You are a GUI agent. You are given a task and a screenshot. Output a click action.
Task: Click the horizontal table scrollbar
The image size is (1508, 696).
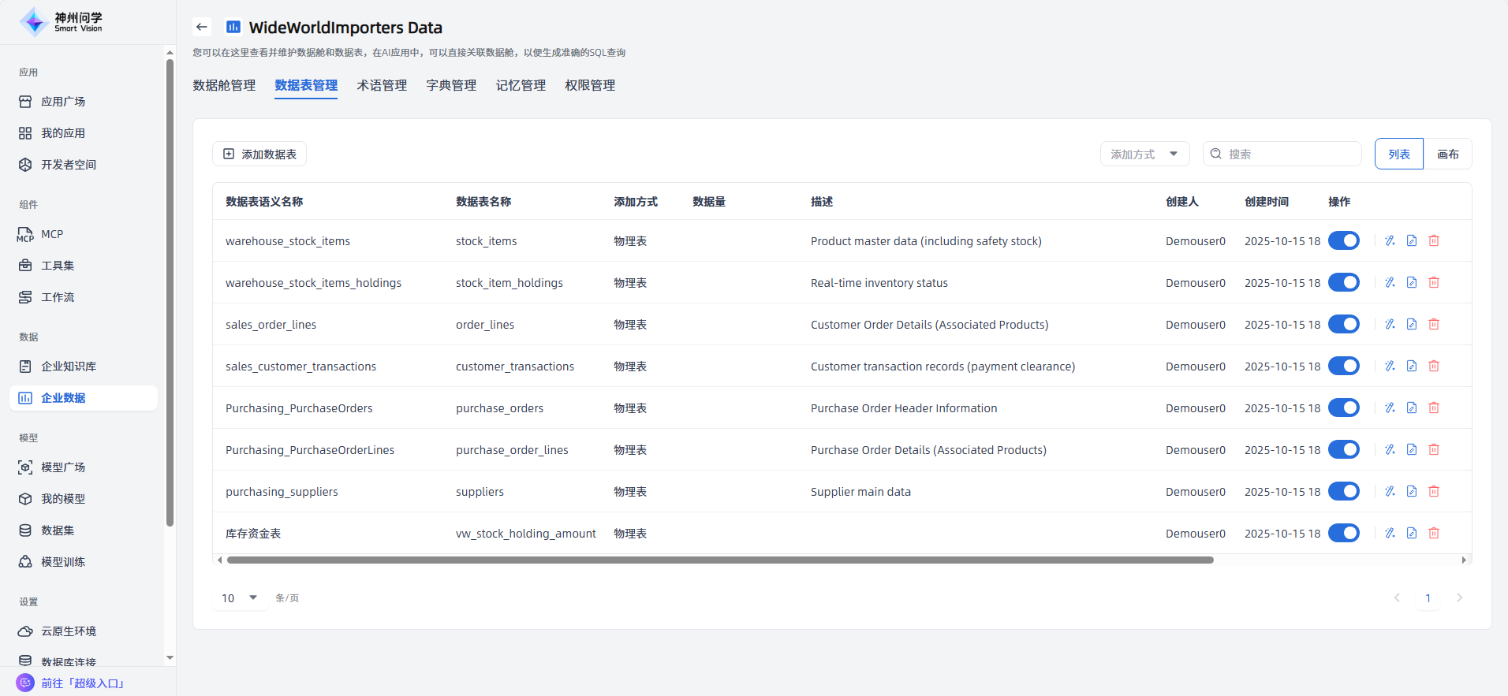(x=719, y=560)
